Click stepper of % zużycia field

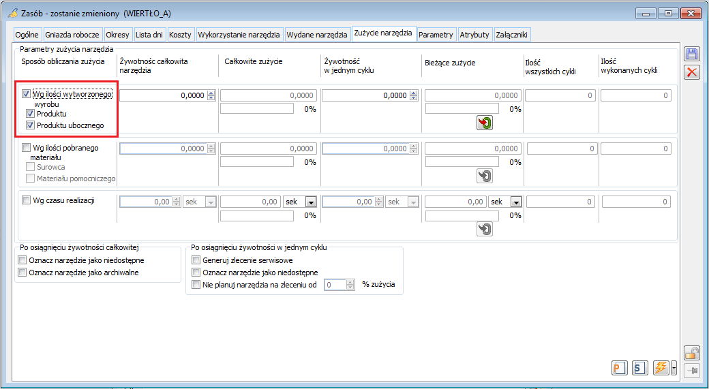click(350, 285)
